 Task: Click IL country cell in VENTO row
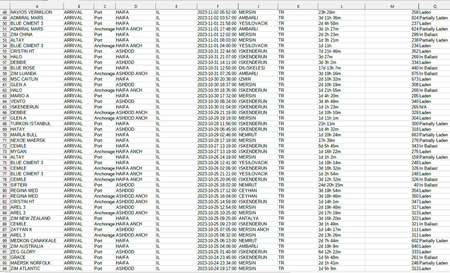(x=176, y=101)
